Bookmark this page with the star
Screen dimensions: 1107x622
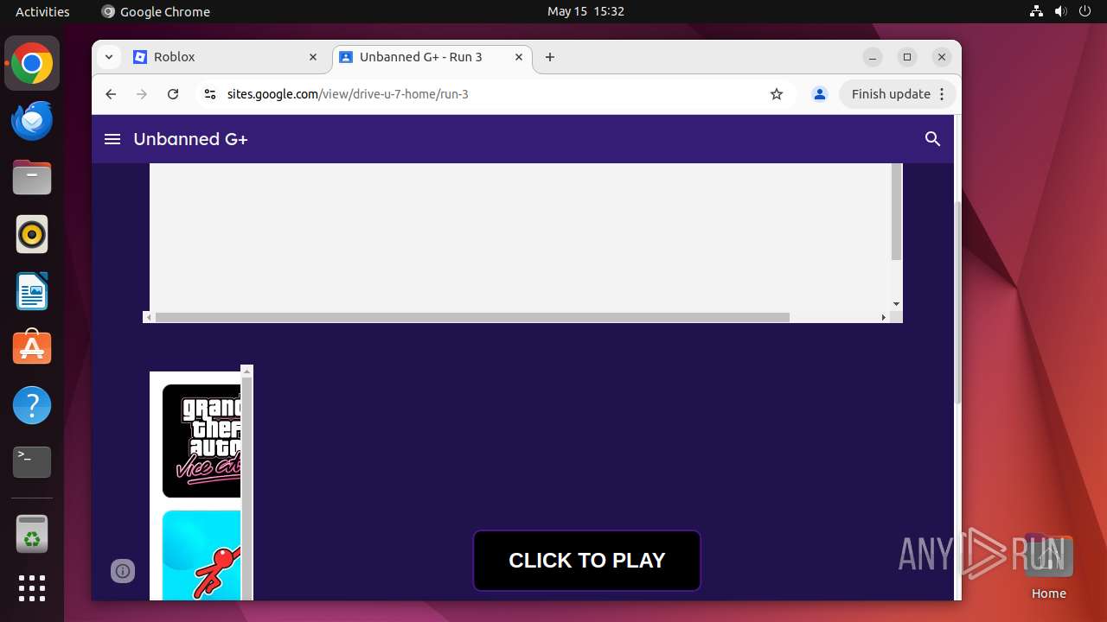point(777,94)
